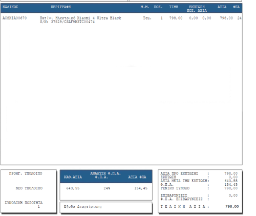Click the net value 643,55 in VAT table
This screenshot has width=256, height=216.
pos(73,188)
